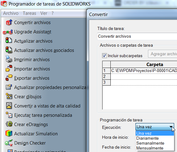Toggle the Incluir subcarpetas checkbox
Viewport: 177px width, 152px height.
point(105,56)
